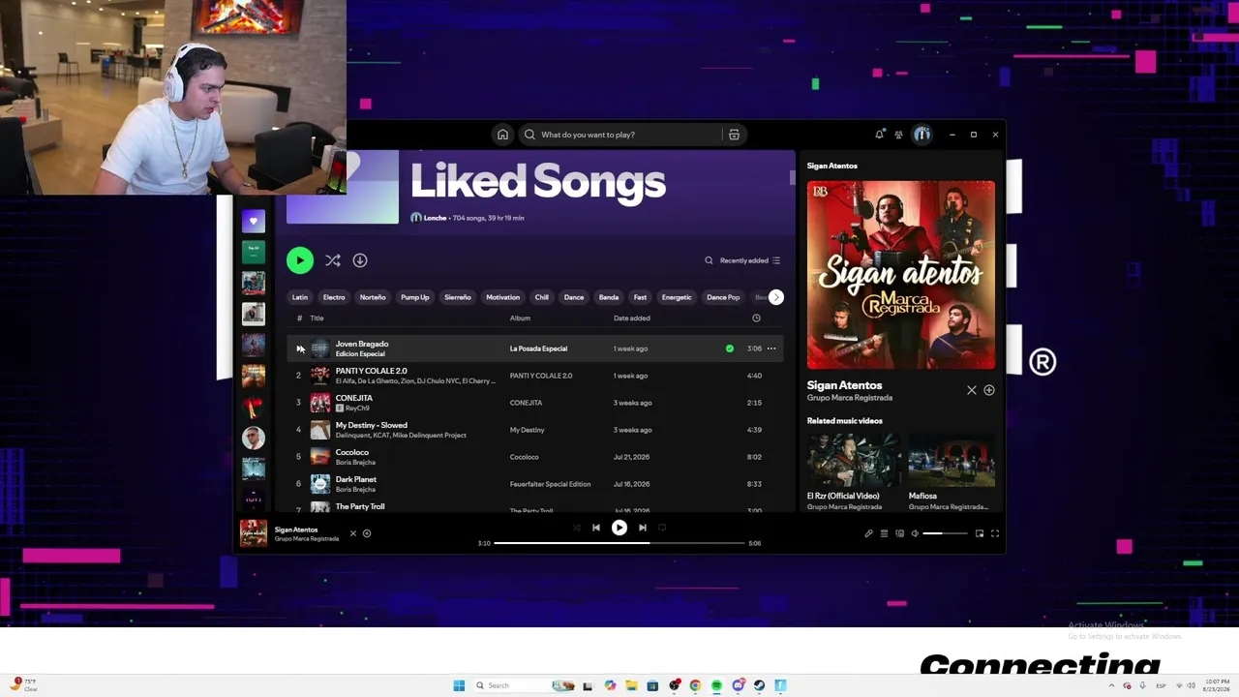Select My Destiny - Slowed song title

(372, 425)
